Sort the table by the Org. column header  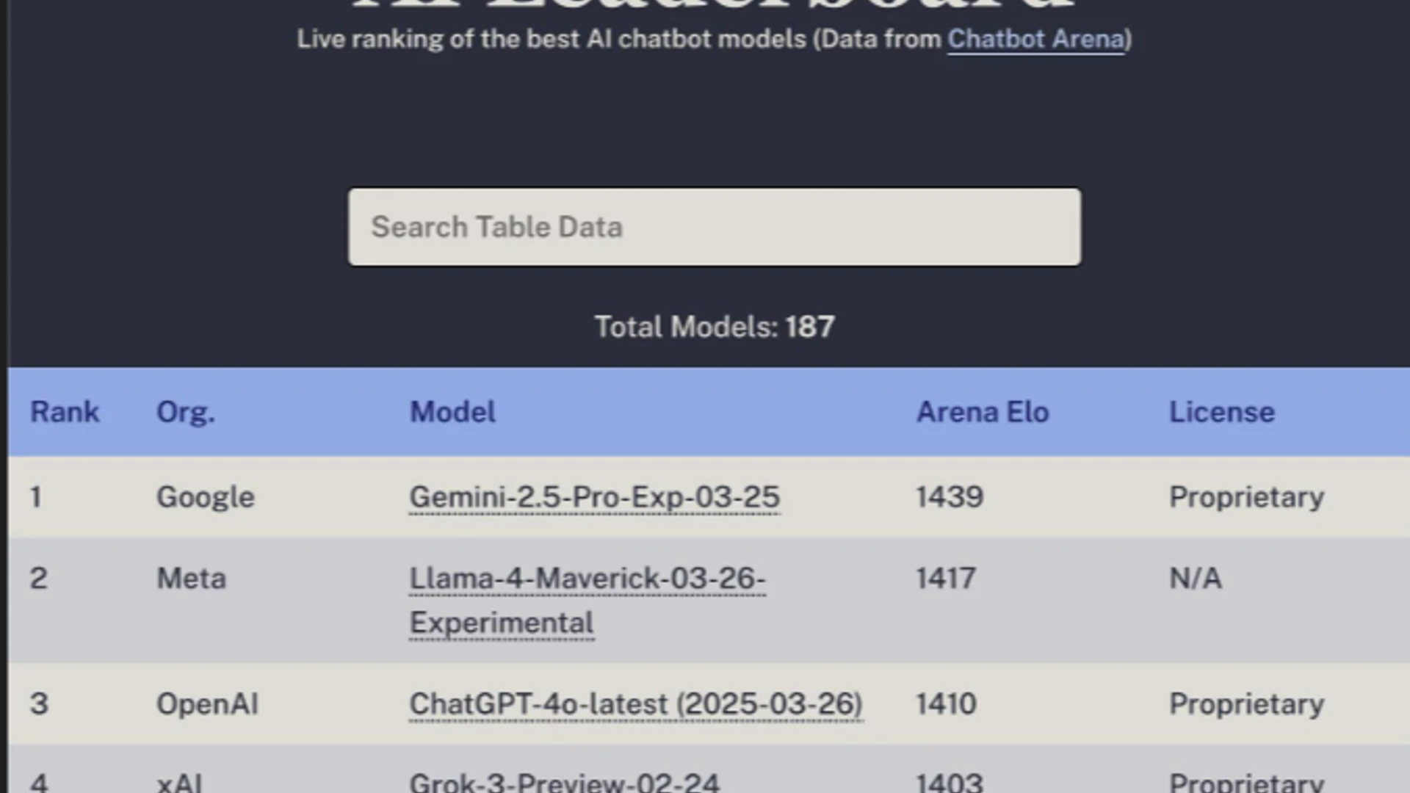pos(185,412)
